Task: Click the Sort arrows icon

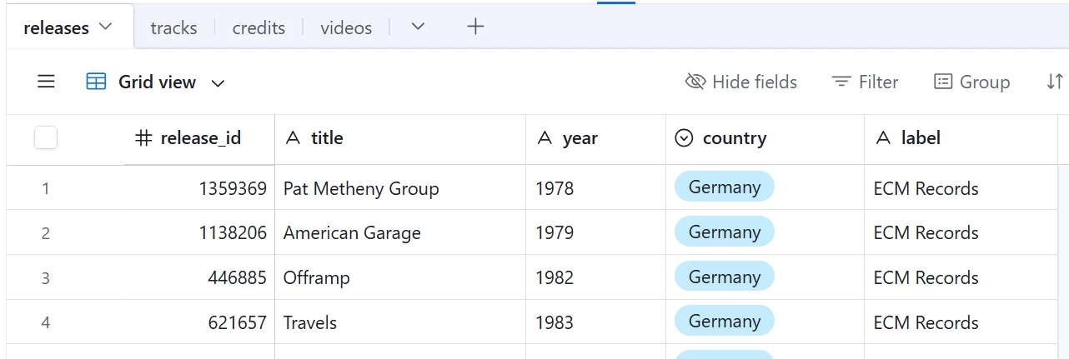Action: click(1055, 82)
